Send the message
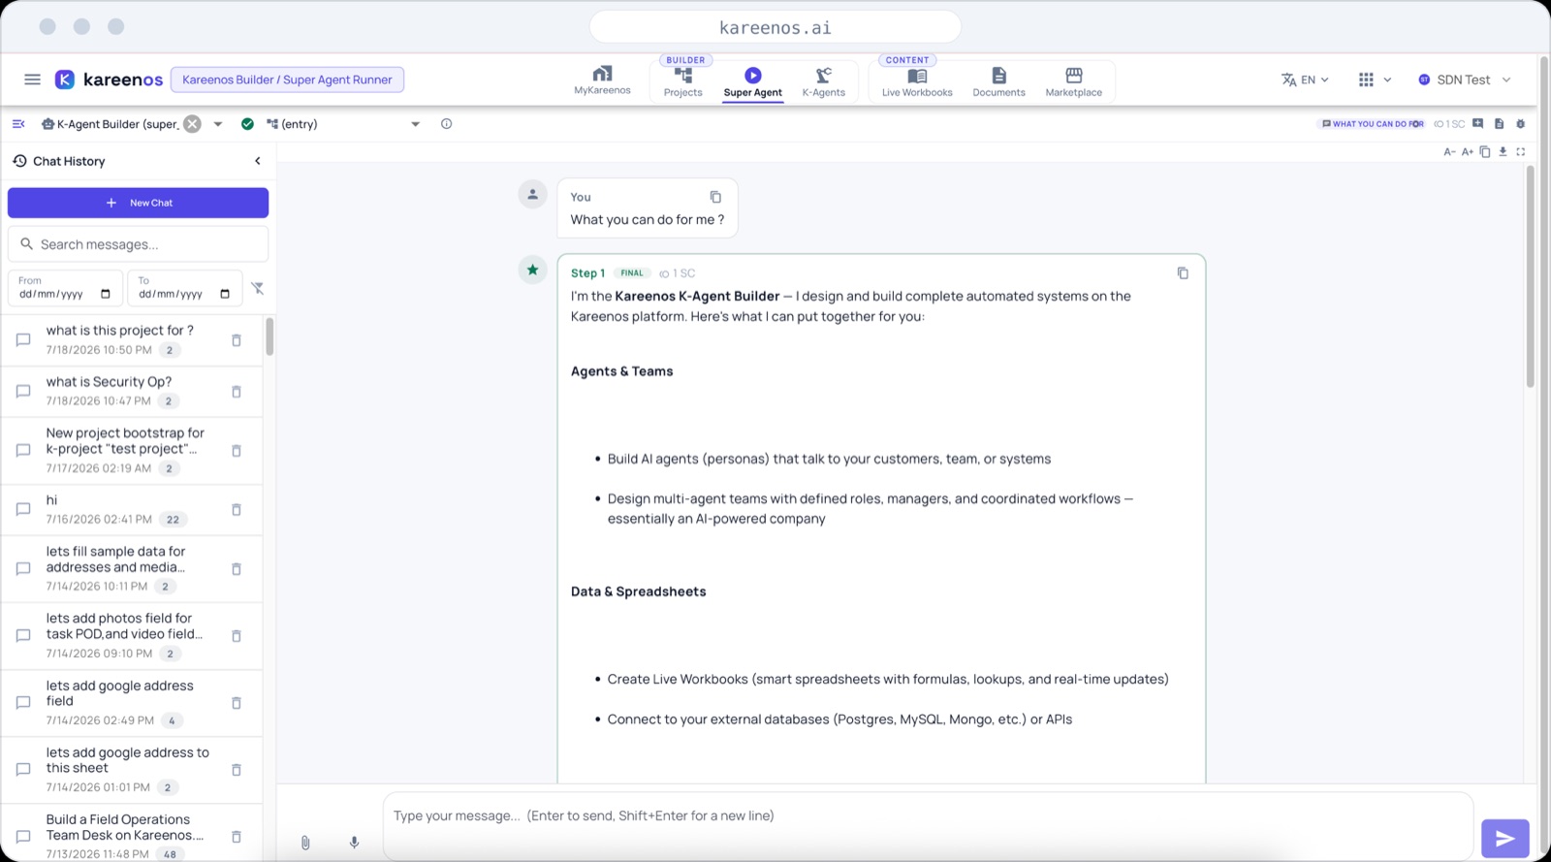The width and height of the screenshot is (1551, 862). tap(1504, 839)
